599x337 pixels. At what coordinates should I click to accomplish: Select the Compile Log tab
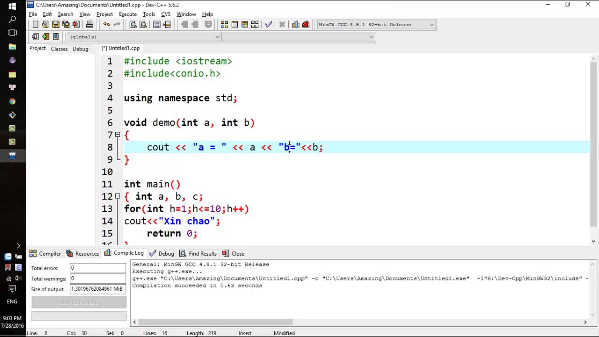coord(124,253)
